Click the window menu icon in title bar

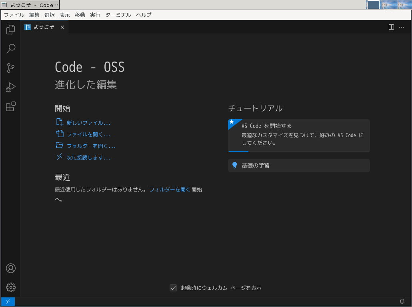(x=4, y=5)
